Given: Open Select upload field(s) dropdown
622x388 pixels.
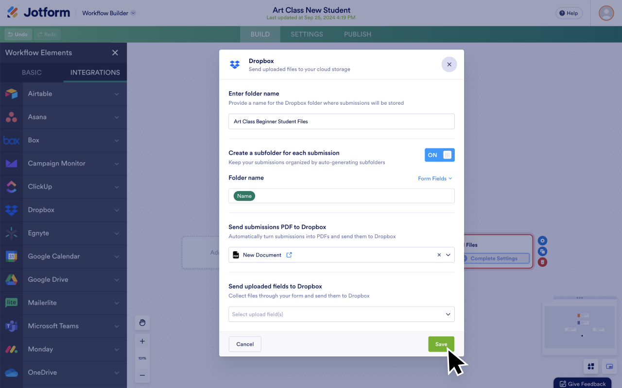Looking at the screenshot, I should [342, 314].
